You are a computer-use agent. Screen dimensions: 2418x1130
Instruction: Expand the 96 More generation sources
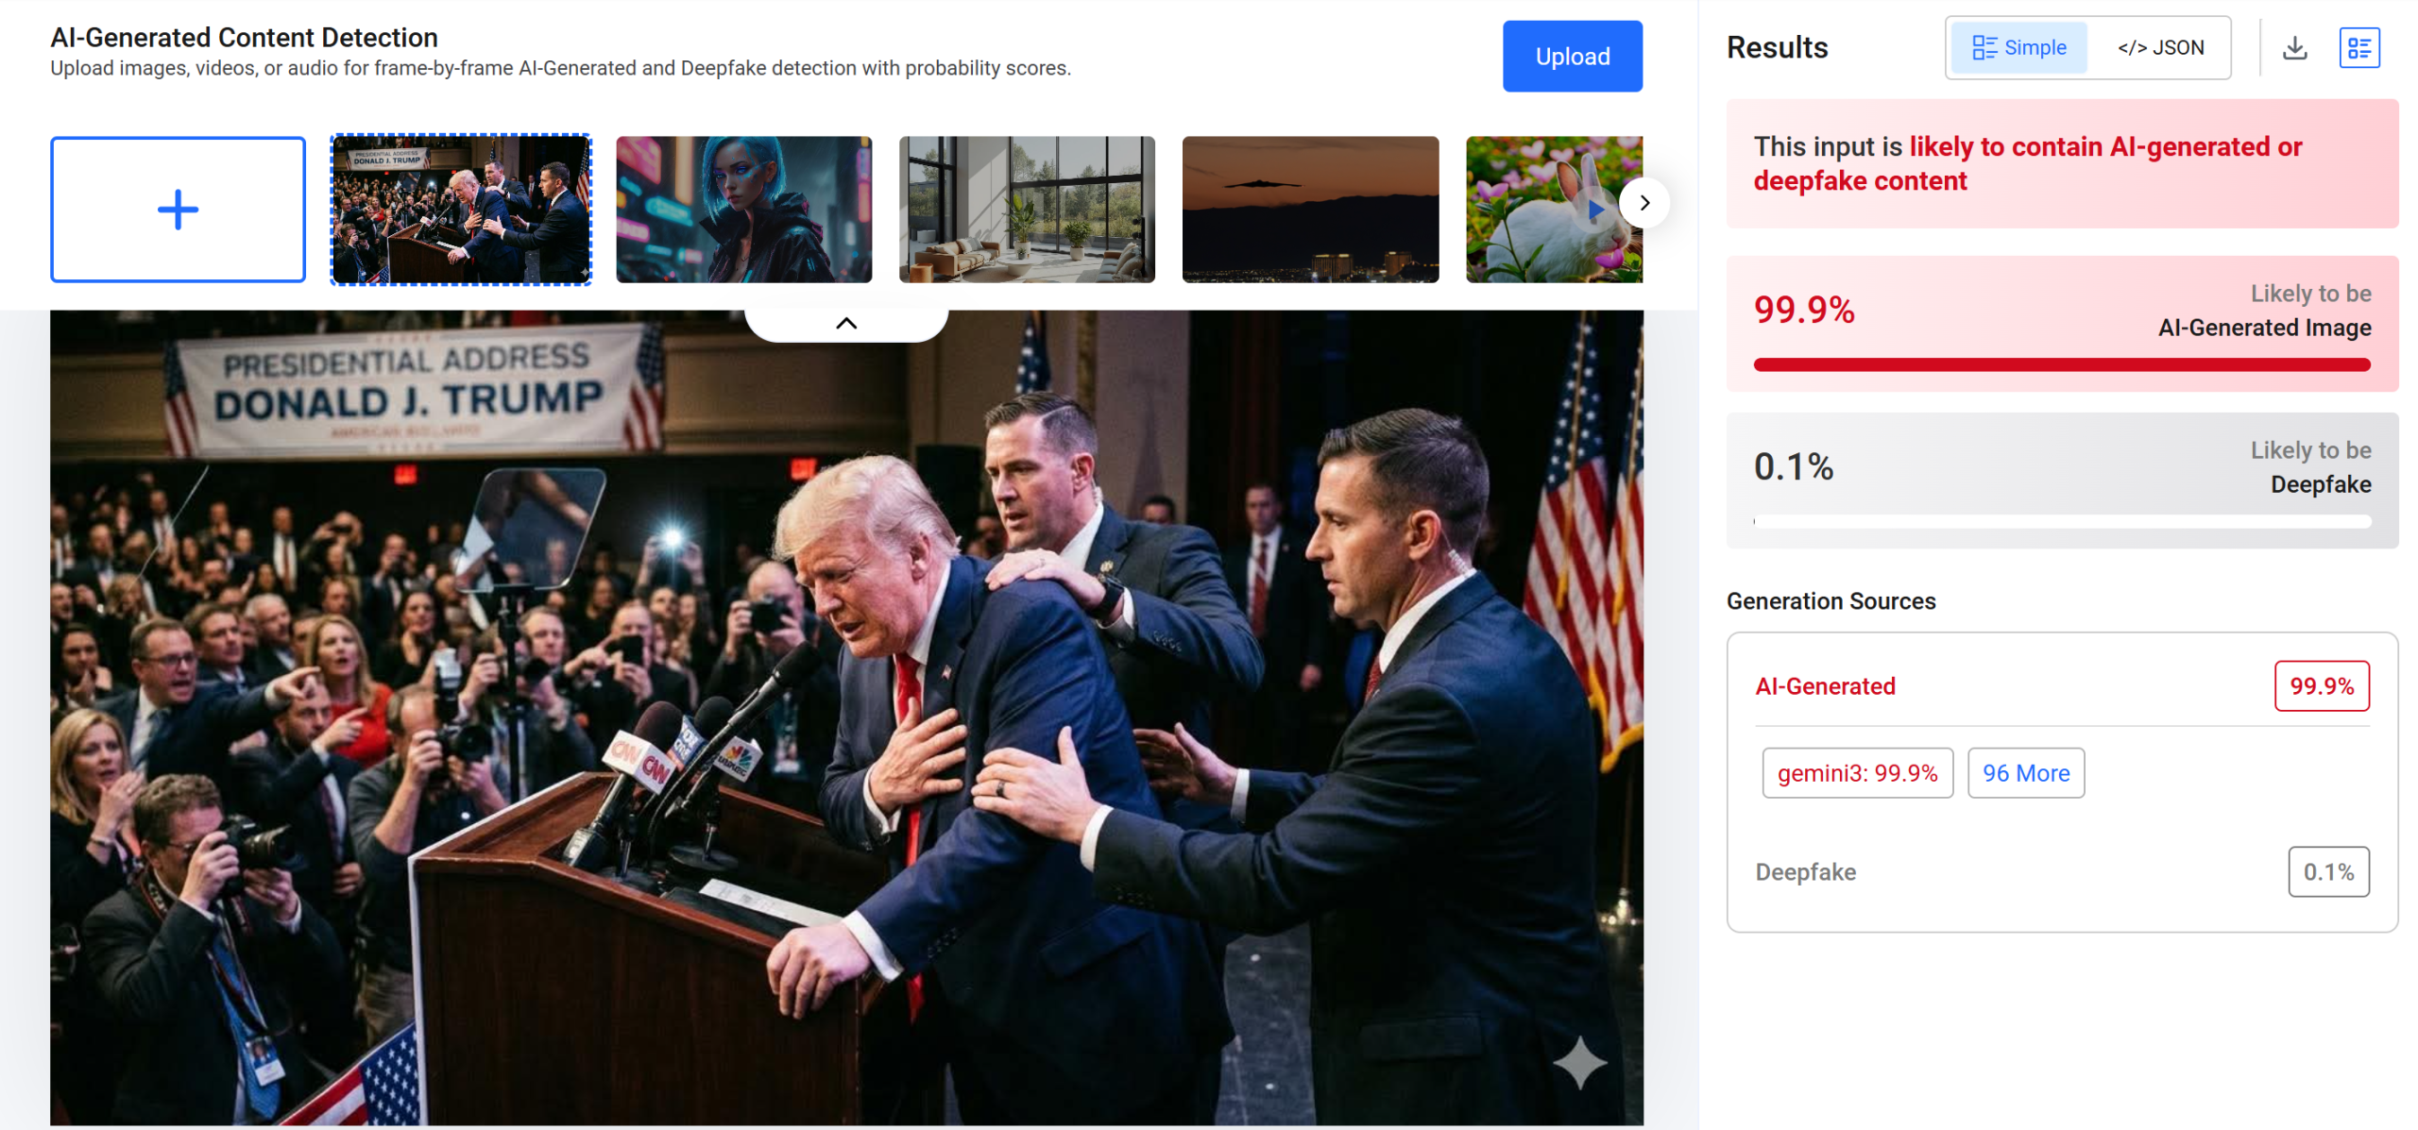click(2025, 772)
